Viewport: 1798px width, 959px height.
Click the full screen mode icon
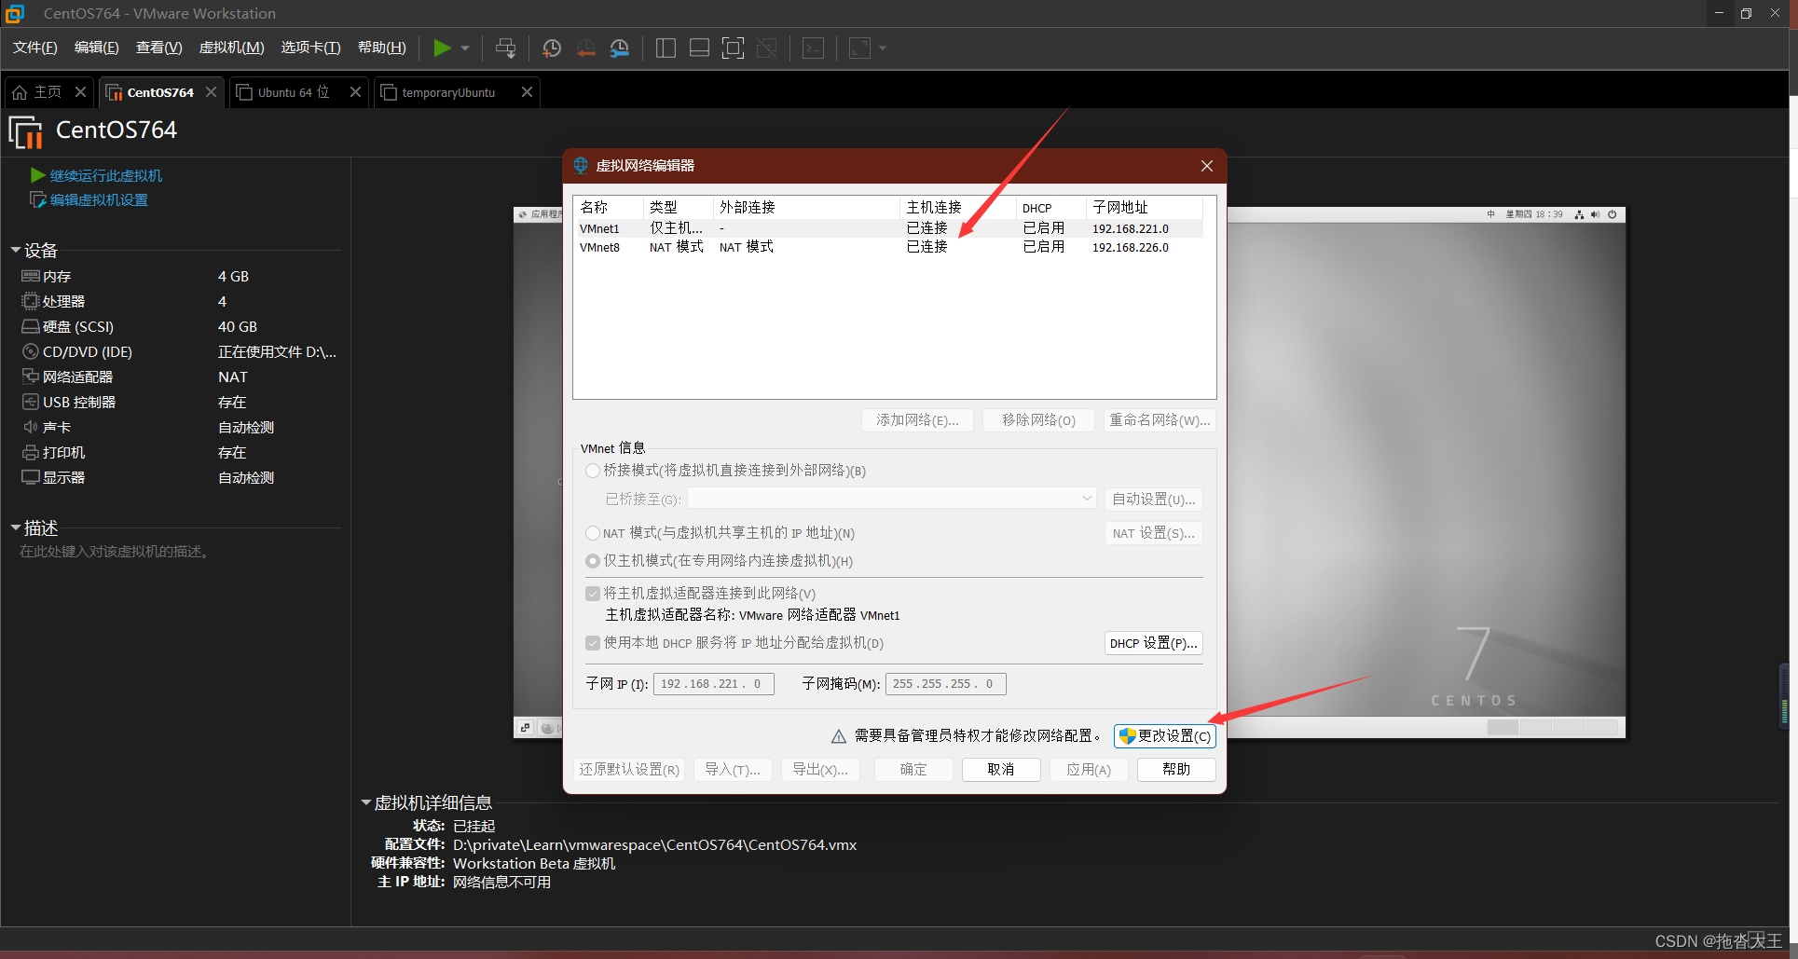(734, 48)
